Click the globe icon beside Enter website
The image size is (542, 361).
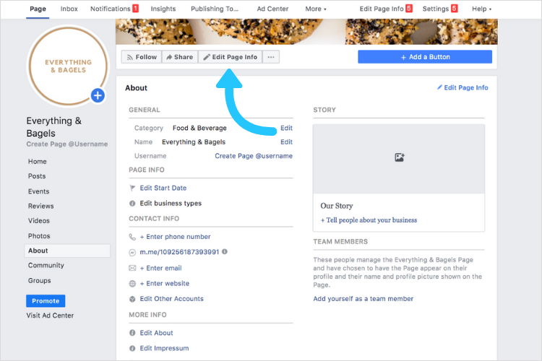[132, 284]
